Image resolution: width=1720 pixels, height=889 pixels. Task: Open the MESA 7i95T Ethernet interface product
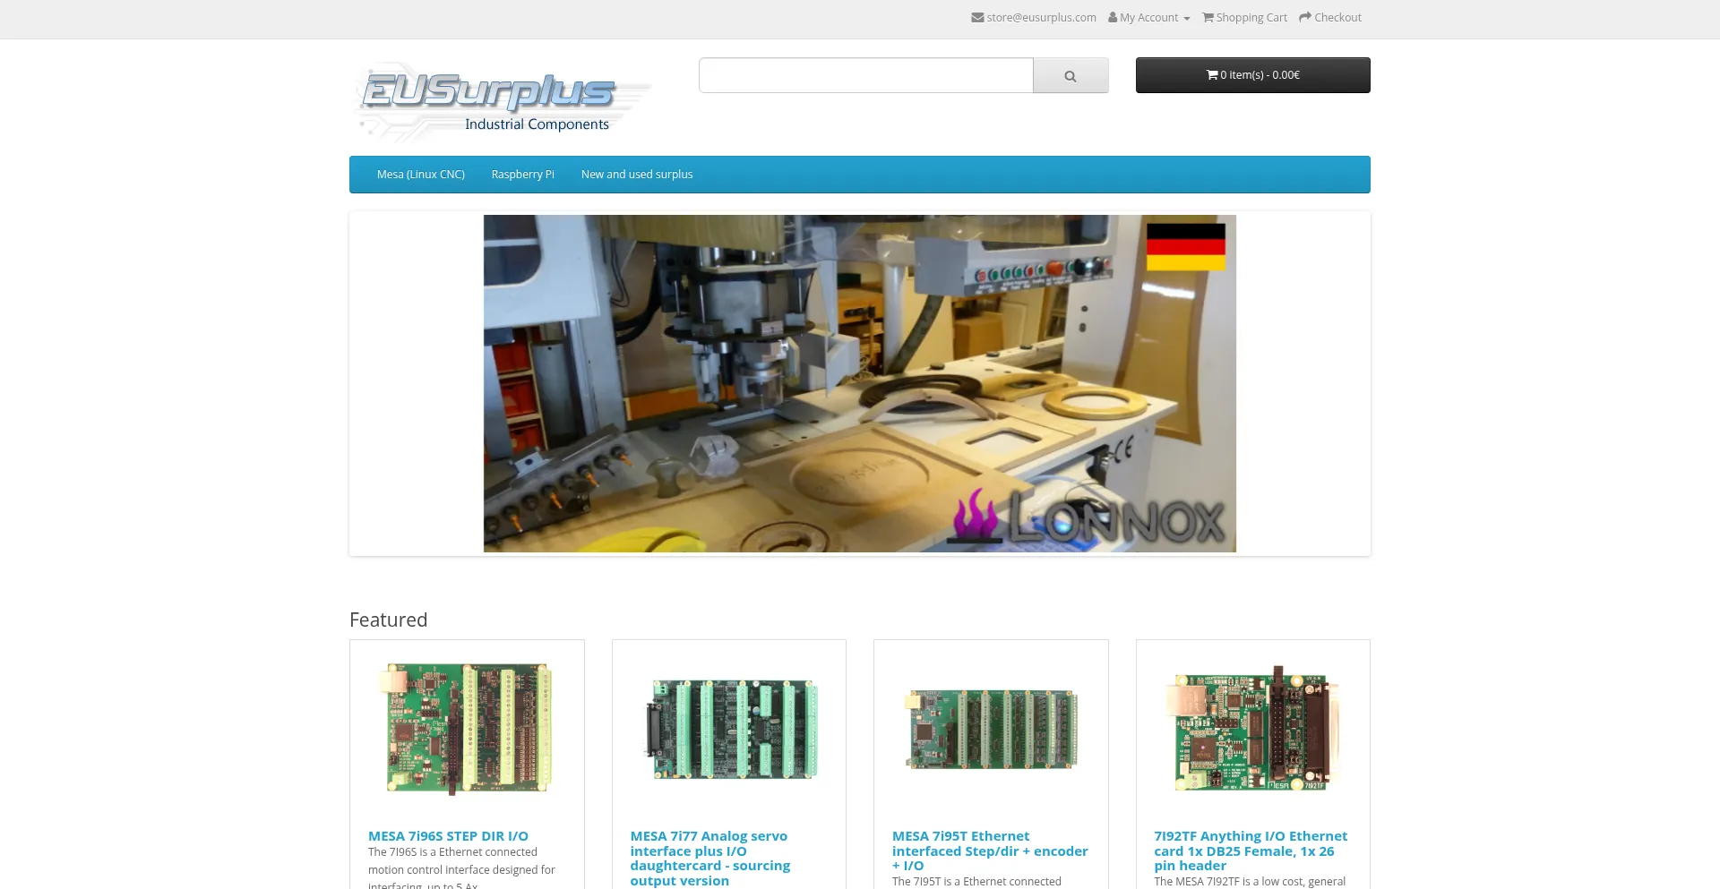tap(989, 851)
